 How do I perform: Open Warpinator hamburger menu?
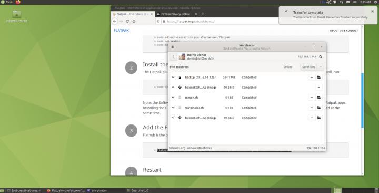click(173, 47)
